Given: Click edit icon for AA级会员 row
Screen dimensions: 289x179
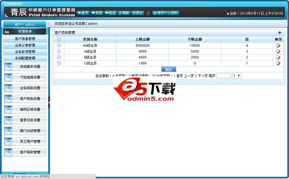Looking at the screenshot, I should (278, 46).
